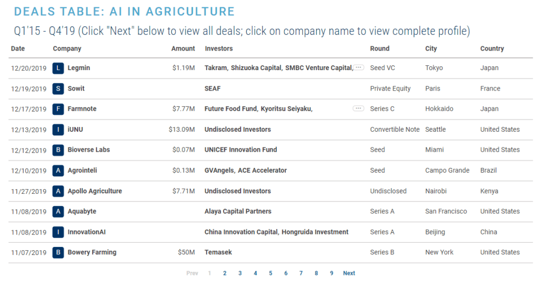Click the InnovationAI 'I' company icon
Screen dimensions: 540x286
click(58, 232)
